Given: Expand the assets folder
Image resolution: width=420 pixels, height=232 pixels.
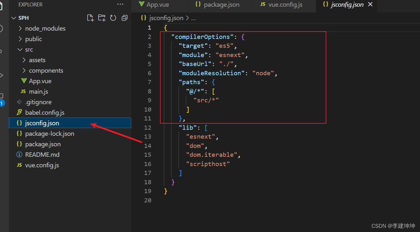Looking at the screenshot, I should click(37, 60).
